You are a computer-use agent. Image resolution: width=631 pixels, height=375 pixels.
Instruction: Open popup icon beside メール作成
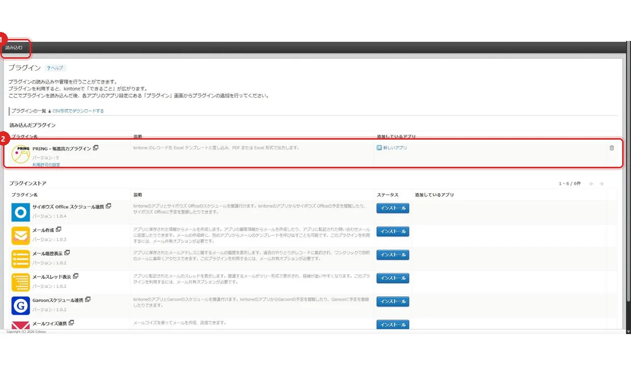point(59,229)
